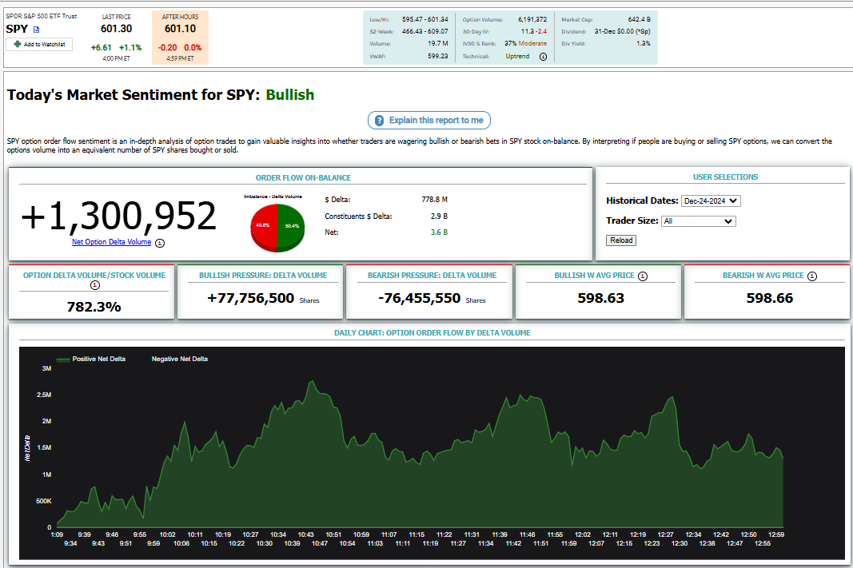Select the -0.20 after hours change
The height and width of the screenshot is (568, 853).
click(168, 48)
